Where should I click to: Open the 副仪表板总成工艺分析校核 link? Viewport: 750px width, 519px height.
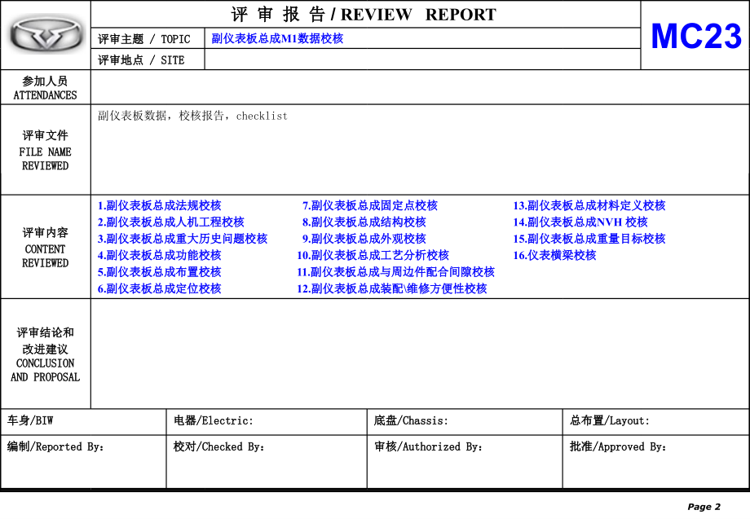click(377, 255)
